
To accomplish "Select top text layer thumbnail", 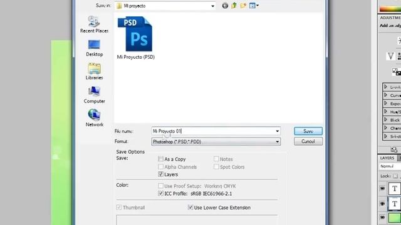I will pos(395,189).
